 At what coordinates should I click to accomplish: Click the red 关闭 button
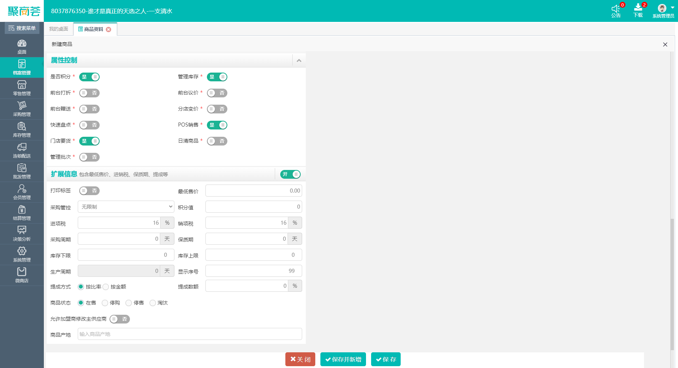pyautogui.click(x=300, y=359)
